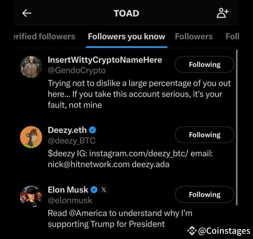The height and width of the screenshot is (239, 253).
Task: Open Elon Musk profile avatar
Action: 31,196
